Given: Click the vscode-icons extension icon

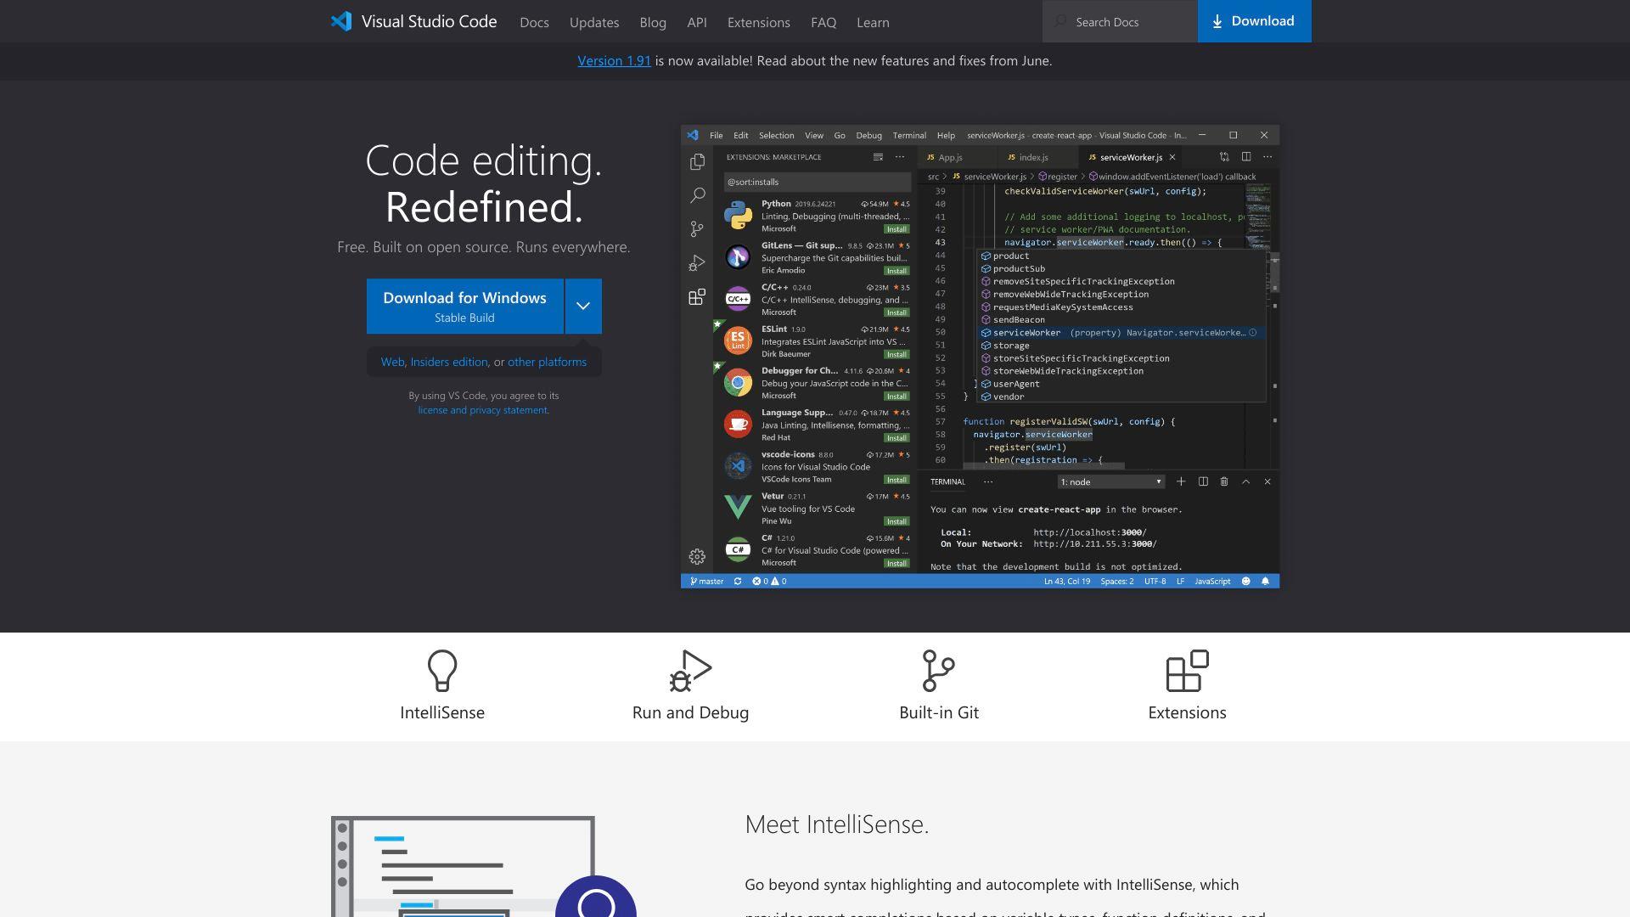Looking at the screenshot, I should [738, 466].
